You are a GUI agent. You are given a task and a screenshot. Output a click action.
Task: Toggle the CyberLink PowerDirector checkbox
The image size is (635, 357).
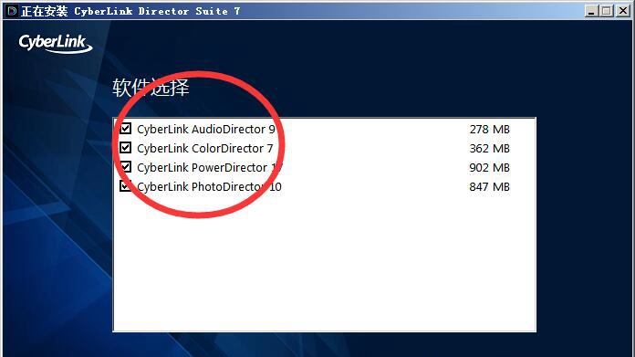(126, 166)
